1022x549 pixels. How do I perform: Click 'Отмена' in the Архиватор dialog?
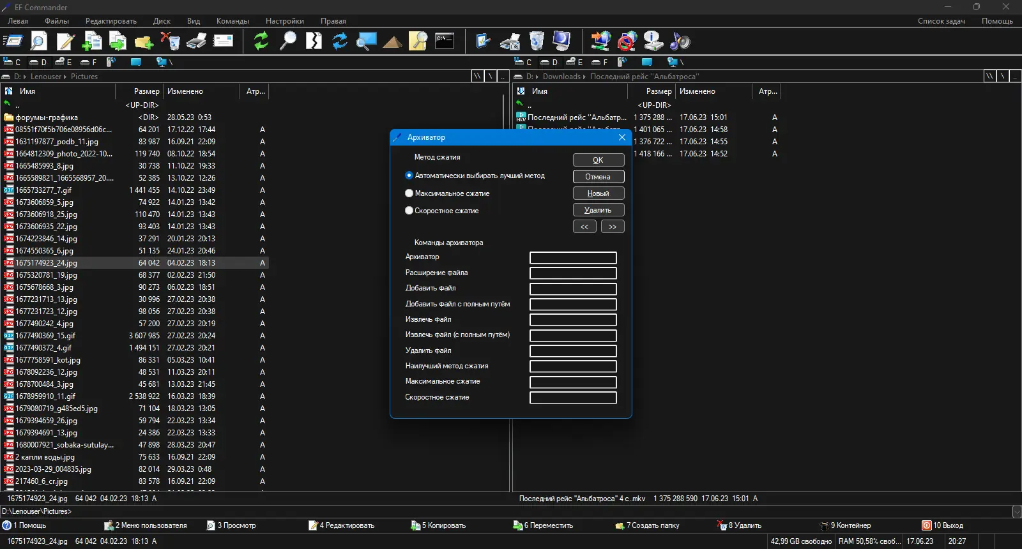(599, 177)
